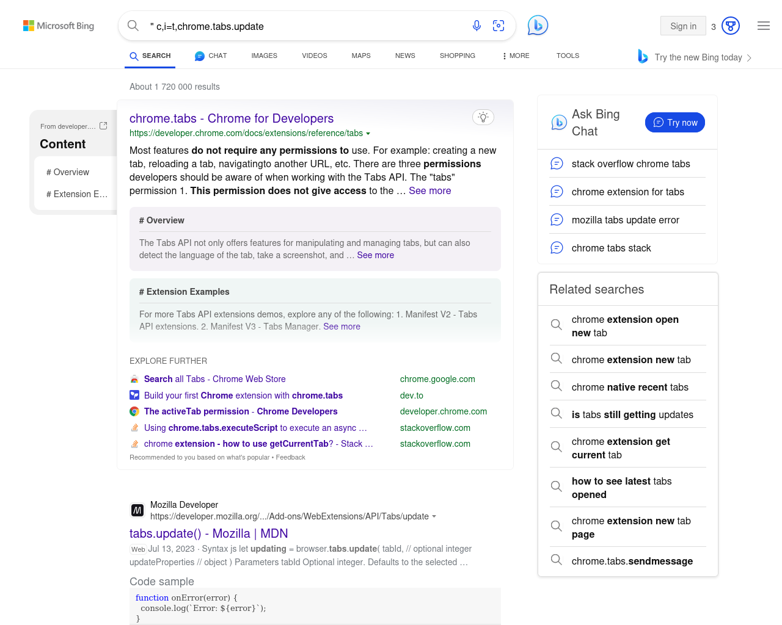The height and width of the screenshot is (625, 782).
Task: Click search icon beside chrome extension open new tab
Action: click(557, 325)
